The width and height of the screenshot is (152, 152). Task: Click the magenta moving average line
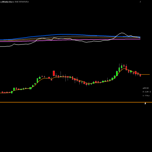pos(70,40)
